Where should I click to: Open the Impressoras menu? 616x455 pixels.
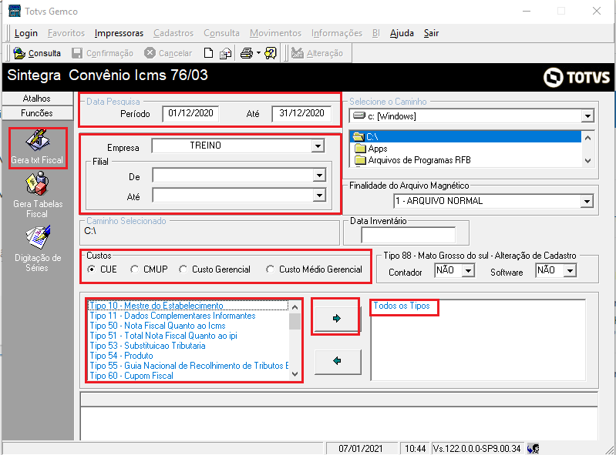(119, 33)
